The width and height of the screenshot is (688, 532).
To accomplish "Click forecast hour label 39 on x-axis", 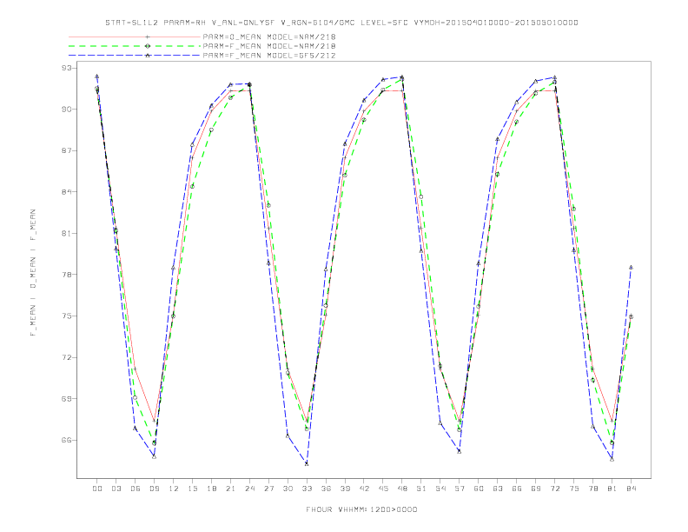I will pos(345,489).
